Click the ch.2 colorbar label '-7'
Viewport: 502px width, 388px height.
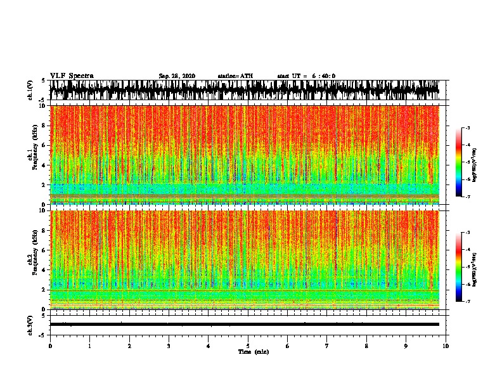point(467,301)
